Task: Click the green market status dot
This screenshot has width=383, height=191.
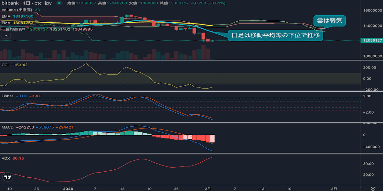Action: click(x=59, y=3)
